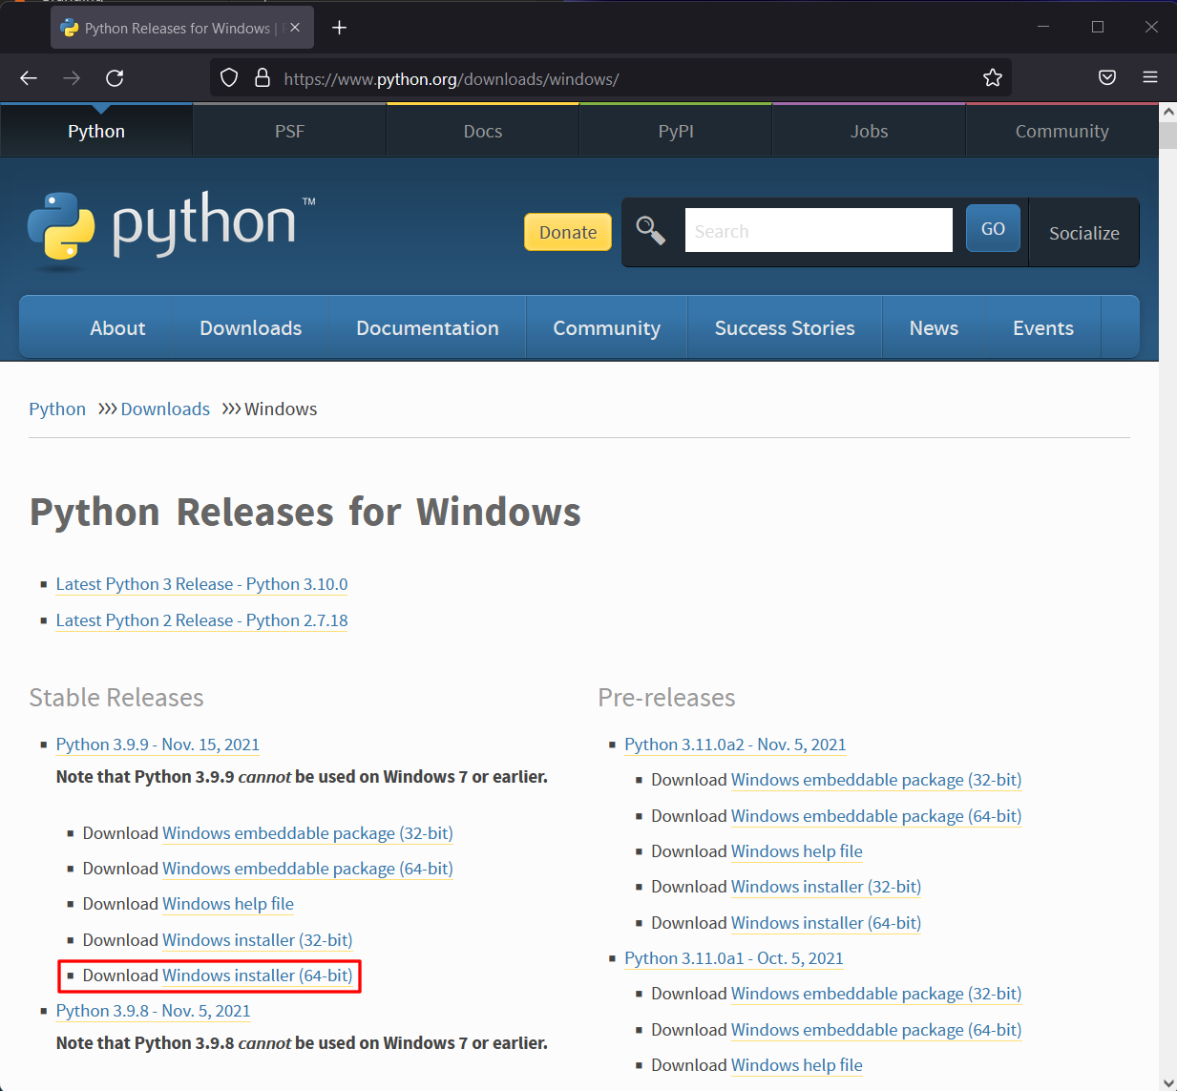Switch to the PyPI site section
1177x1091 pixels.
click(675, 131)
